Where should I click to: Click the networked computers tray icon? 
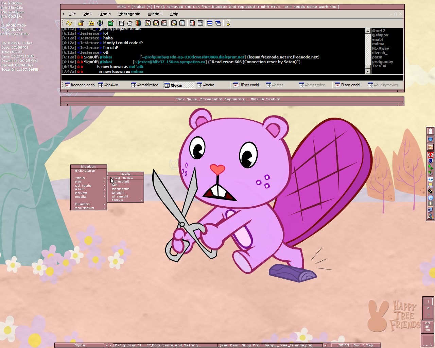coord(431,210)
